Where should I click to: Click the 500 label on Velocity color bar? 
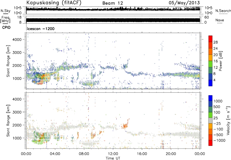tap(217, 107)
